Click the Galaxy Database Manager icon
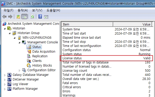This screenshot has width=155, height=97. 9,75
